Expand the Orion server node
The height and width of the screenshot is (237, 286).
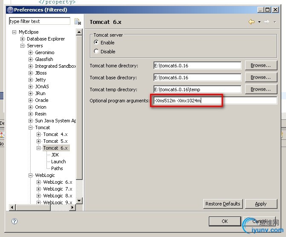click(x=30, y=107)
